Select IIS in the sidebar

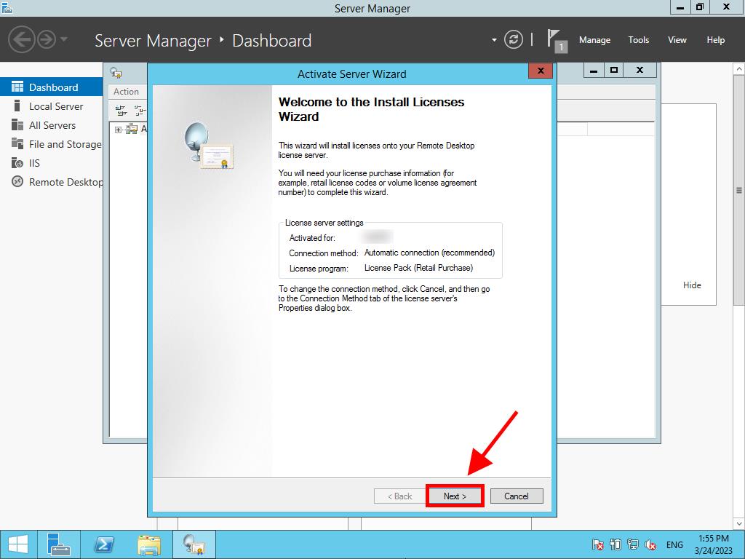(52, 163)
